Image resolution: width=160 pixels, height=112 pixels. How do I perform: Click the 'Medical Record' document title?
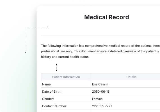(107, 17)
